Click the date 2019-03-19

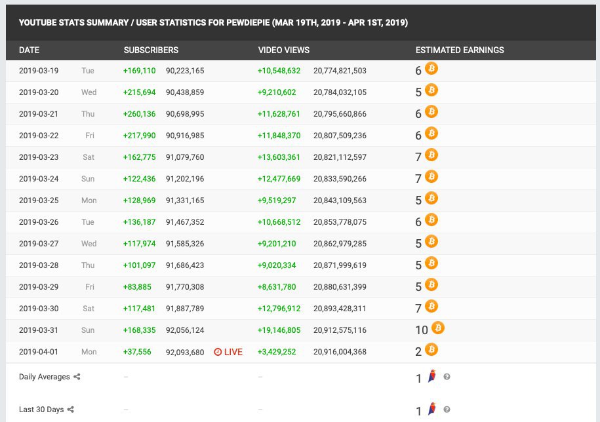coord(39,71)
